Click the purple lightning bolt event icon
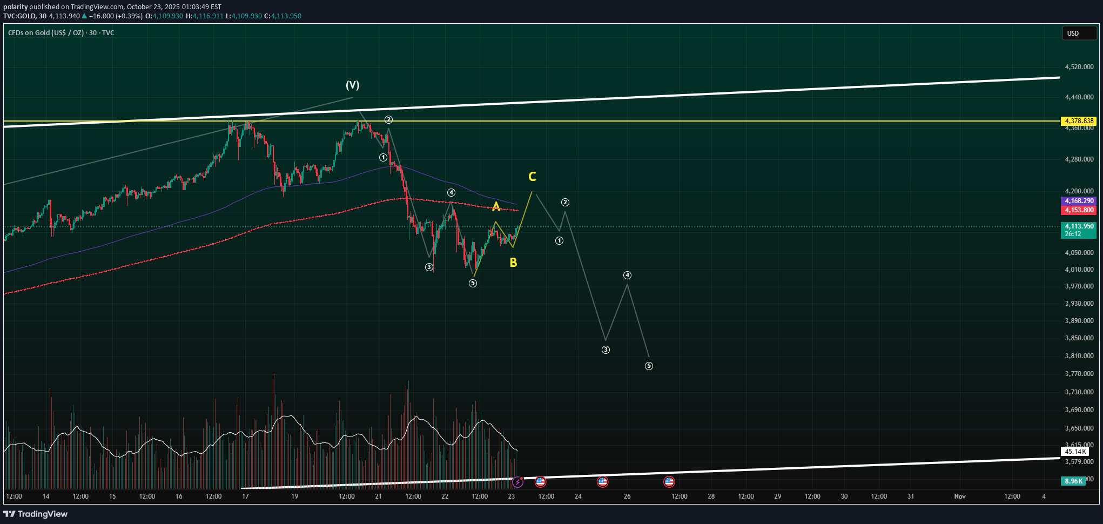 tap(517, 481)
